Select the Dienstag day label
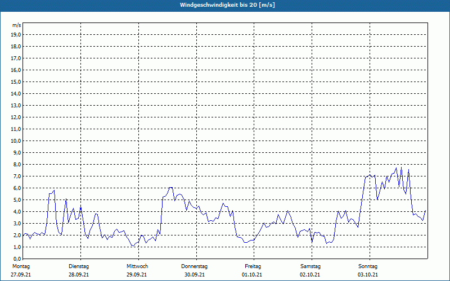 79,266
